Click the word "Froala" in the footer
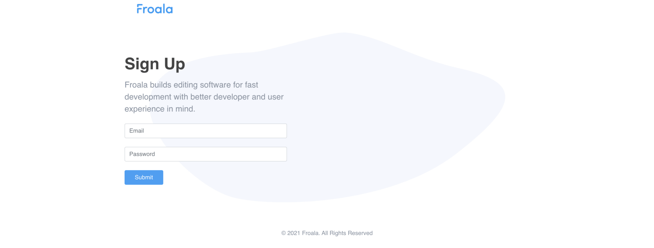Viewport: 654px width, 248px height. click(x=311, y=233)
